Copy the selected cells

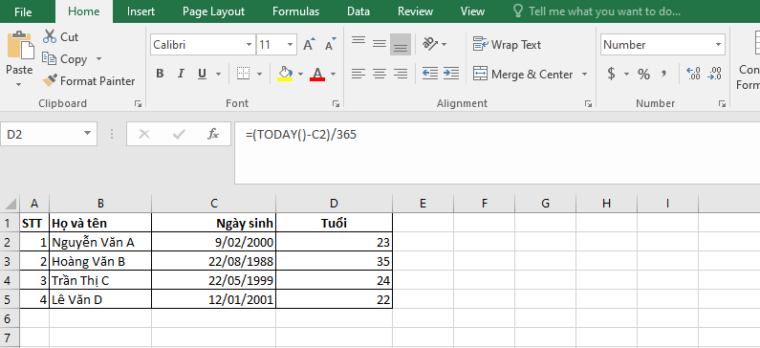pos(65,59)
